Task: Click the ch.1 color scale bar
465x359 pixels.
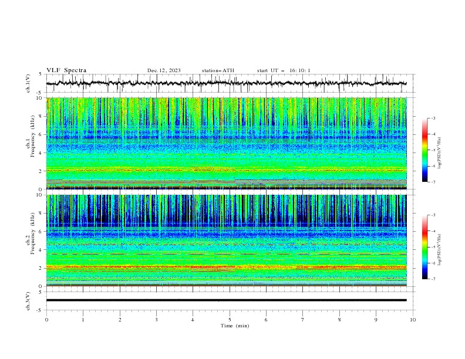Action: [x=425, y=150]
